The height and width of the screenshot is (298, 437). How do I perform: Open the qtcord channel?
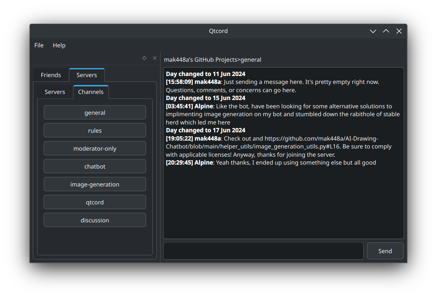pos(95,202)
